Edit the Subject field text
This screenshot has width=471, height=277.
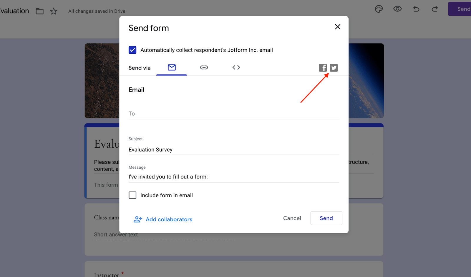234,150
